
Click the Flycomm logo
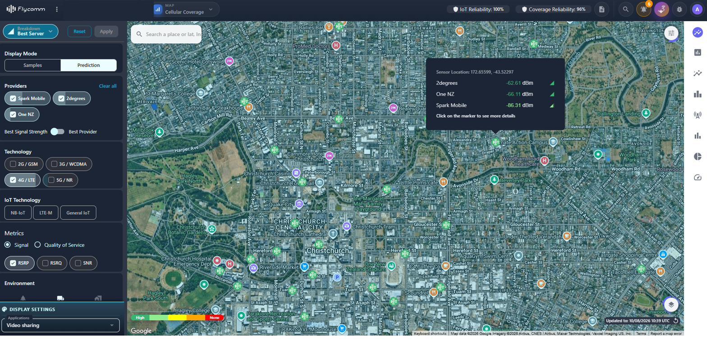[x=26, y=9]
